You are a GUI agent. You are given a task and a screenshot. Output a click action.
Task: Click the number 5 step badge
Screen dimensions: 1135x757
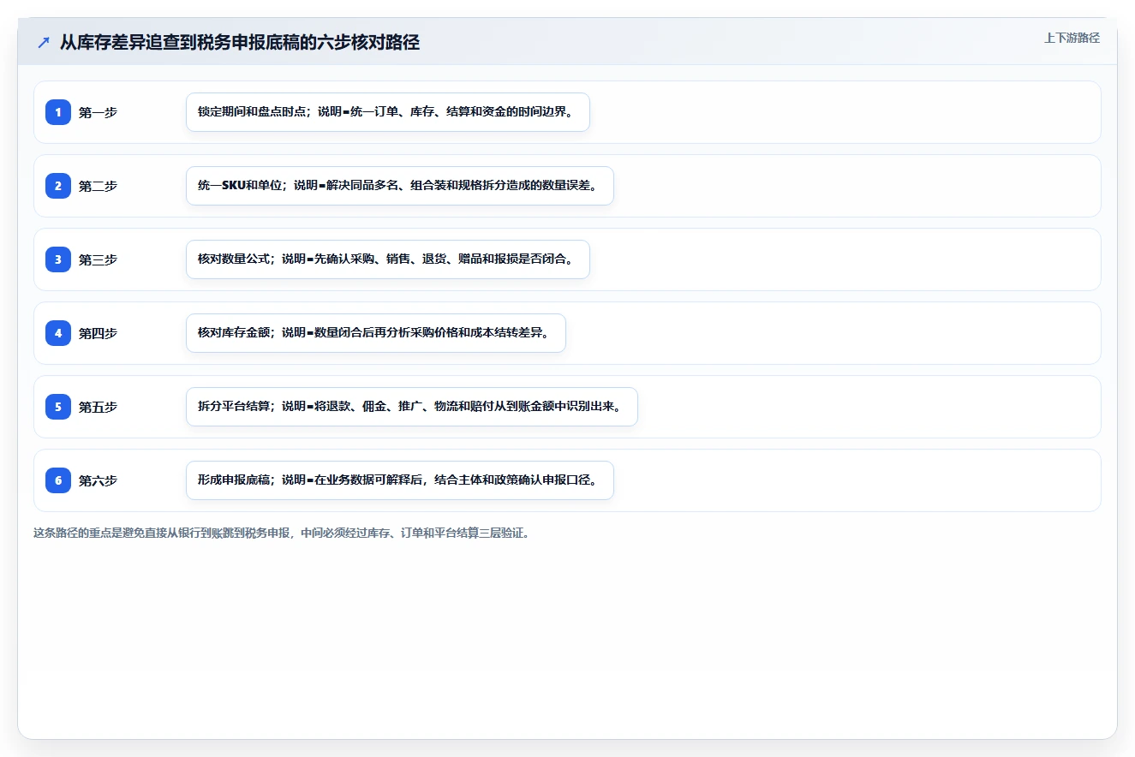(x=58, y=406)
